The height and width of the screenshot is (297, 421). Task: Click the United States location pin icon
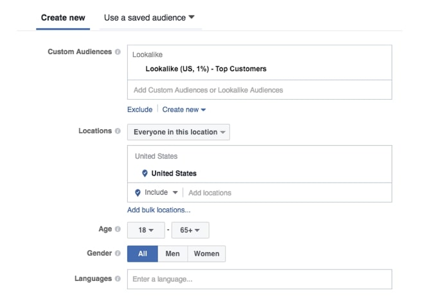click(145, 174)
